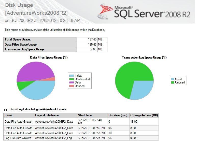
Task: Click the 'Data Files Space Usage (%)' chart title
Action: point(49,58)
